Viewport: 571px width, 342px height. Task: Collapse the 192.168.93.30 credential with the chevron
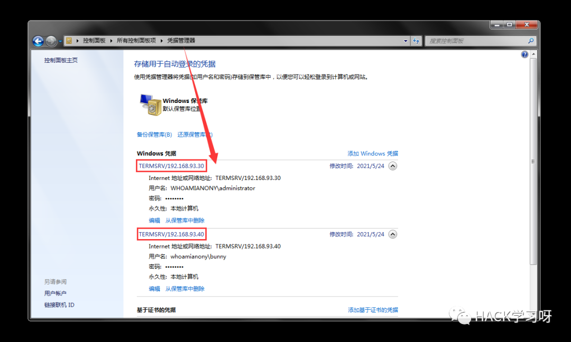(x=392, y=166)
